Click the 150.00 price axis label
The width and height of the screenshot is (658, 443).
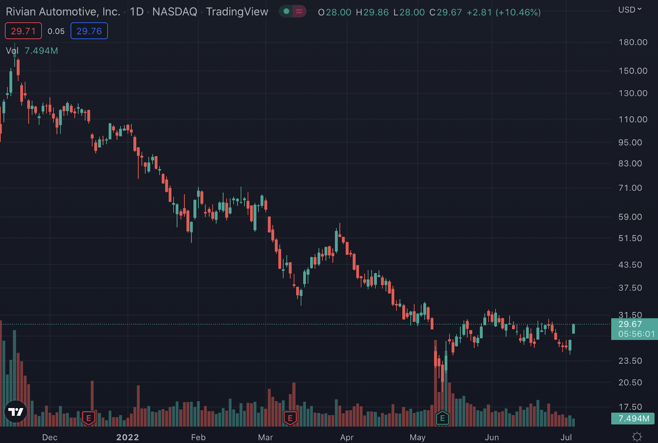pos(633,71)
